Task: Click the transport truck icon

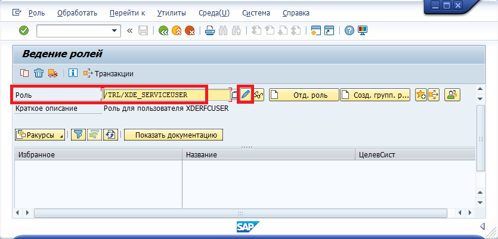Action: [x=53, y=73]
